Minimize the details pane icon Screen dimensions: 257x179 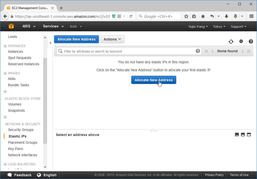tap(237, 134)
